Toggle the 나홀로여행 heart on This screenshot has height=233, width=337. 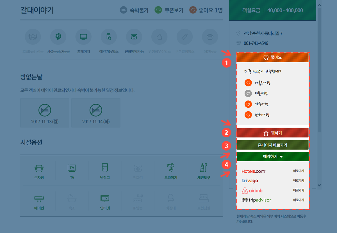248,83
